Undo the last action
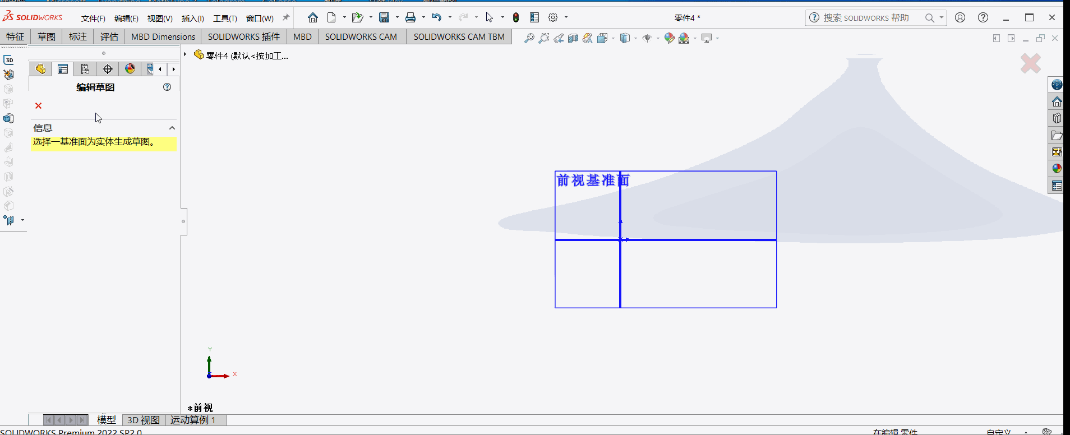 pos(437,17)
